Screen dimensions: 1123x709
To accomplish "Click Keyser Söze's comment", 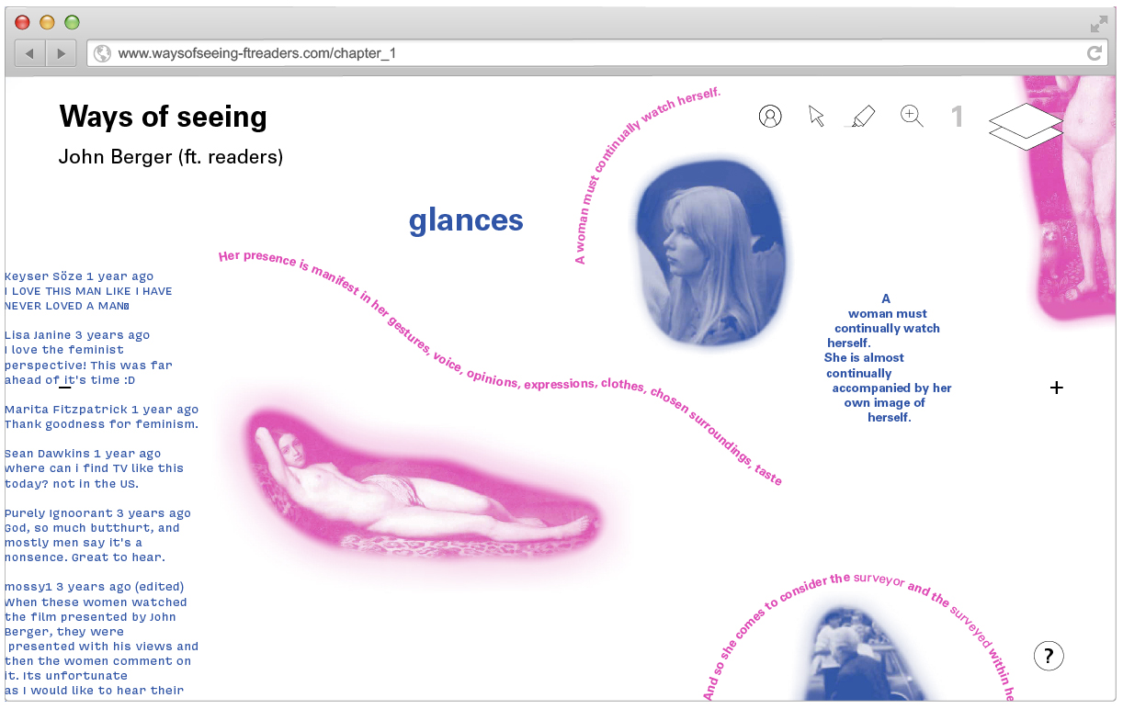I will click(88, 291).
